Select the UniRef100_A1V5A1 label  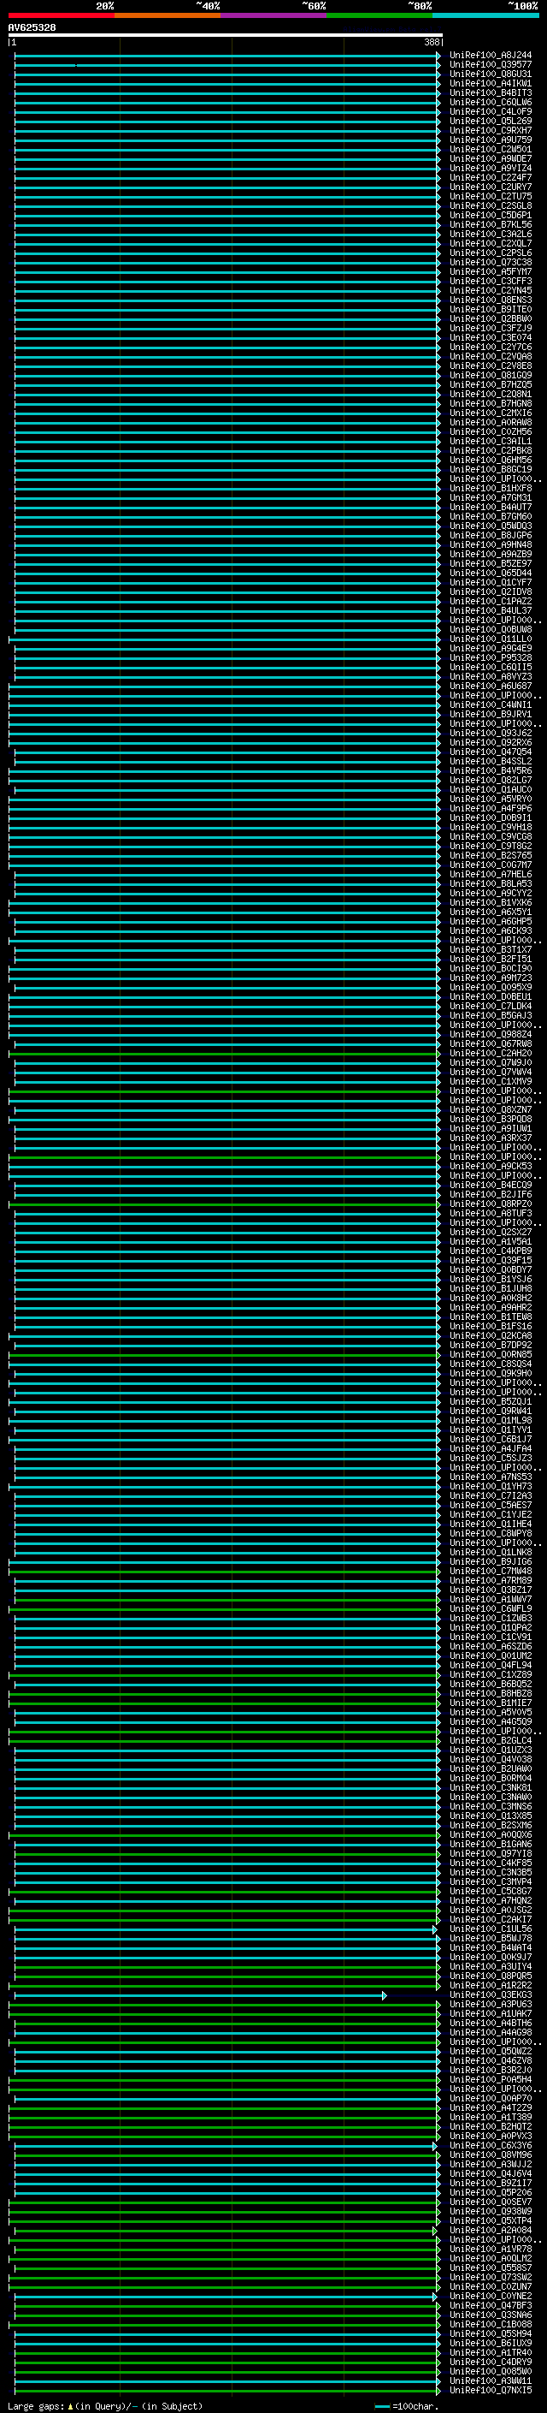point(490,1241)
